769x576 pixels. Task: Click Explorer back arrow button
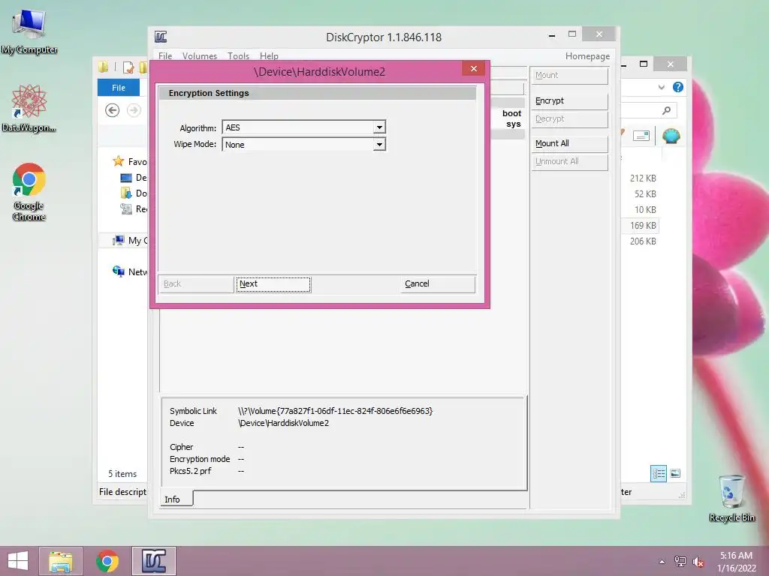click(113, 110)
